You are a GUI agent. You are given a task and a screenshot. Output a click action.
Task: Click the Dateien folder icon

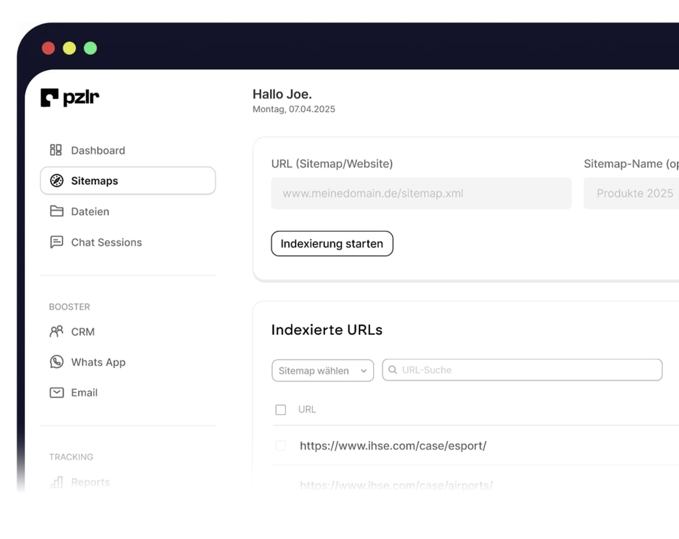pos(57,211)
